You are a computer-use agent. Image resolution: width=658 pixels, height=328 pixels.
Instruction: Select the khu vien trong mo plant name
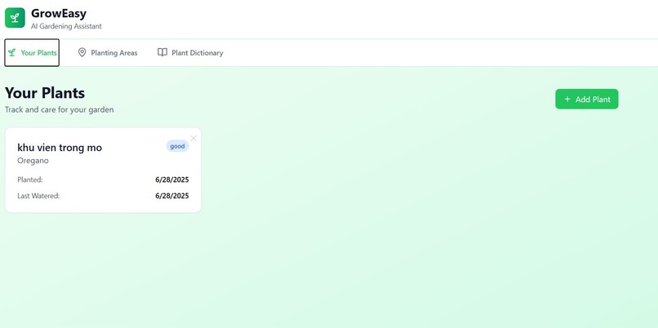[60, 148]
